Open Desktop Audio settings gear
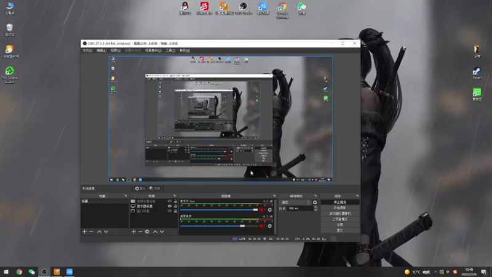This screenshot has height=277, width=492. pyautogui.click(x=270, y=226)
